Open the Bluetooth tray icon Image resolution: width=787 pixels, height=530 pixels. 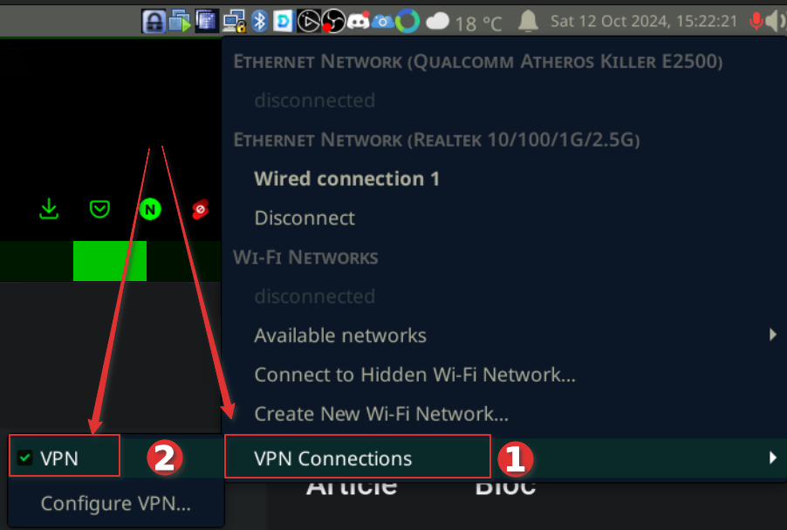coord(259,21)
